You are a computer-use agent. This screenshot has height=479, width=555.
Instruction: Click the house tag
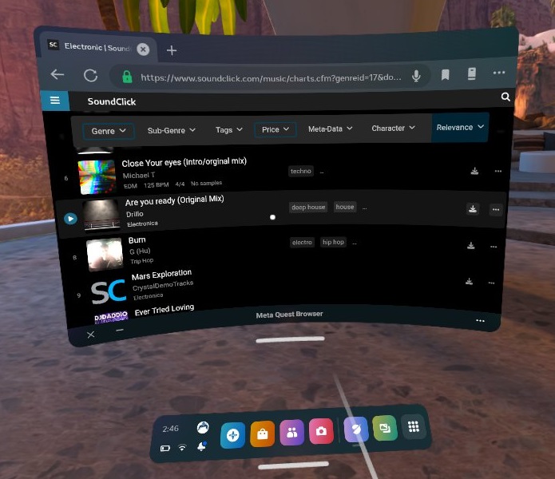tap(345, 207)
